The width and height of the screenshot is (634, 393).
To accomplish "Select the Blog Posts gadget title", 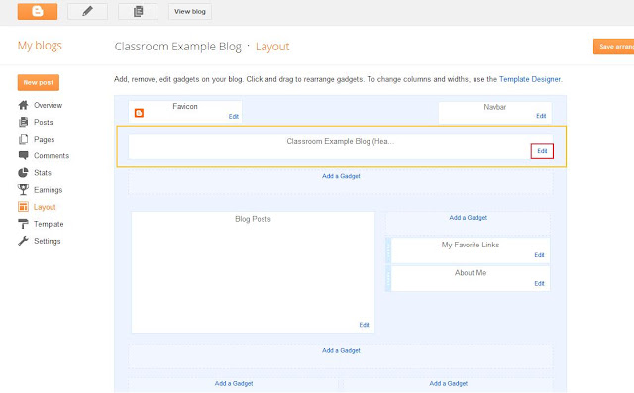I will pos(254,219).
